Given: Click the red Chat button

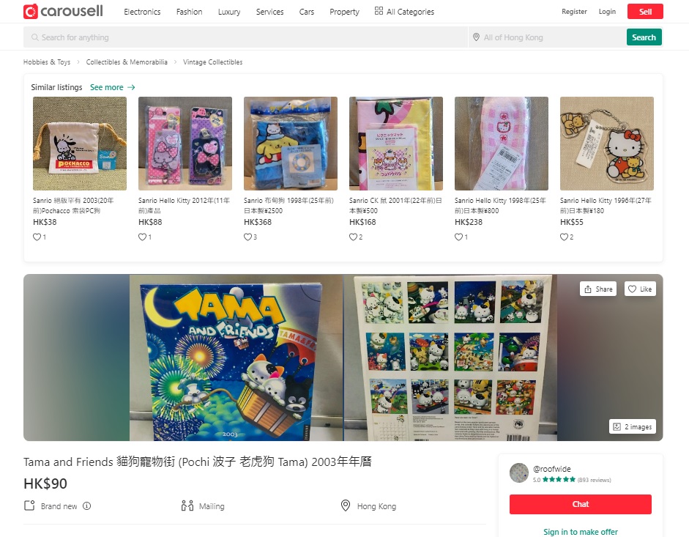Looking at the screenshot, I should [581, 504].
